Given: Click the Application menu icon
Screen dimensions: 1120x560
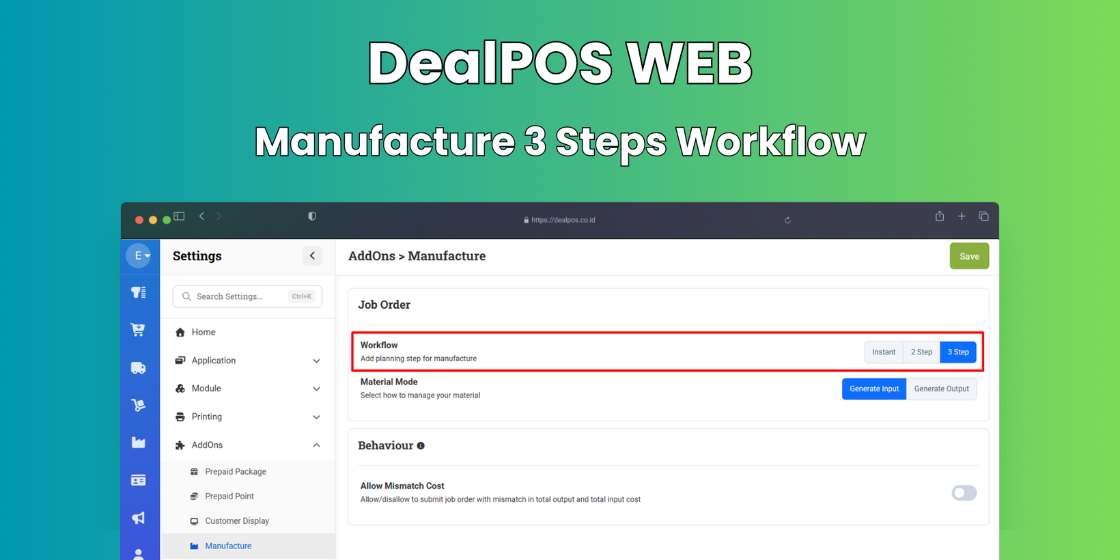Looking at the screenshot, I should (x=180, y=361).
